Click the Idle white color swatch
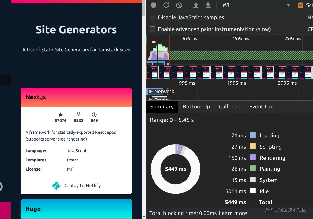Screen dimensions: 313x219 point(253,191)
